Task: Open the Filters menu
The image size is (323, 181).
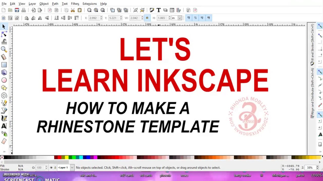Action: 75,4
